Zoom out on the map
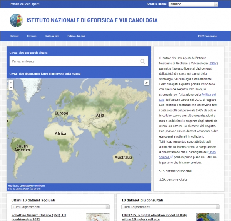This screenshot has height=221, width=231. point(11,88)
